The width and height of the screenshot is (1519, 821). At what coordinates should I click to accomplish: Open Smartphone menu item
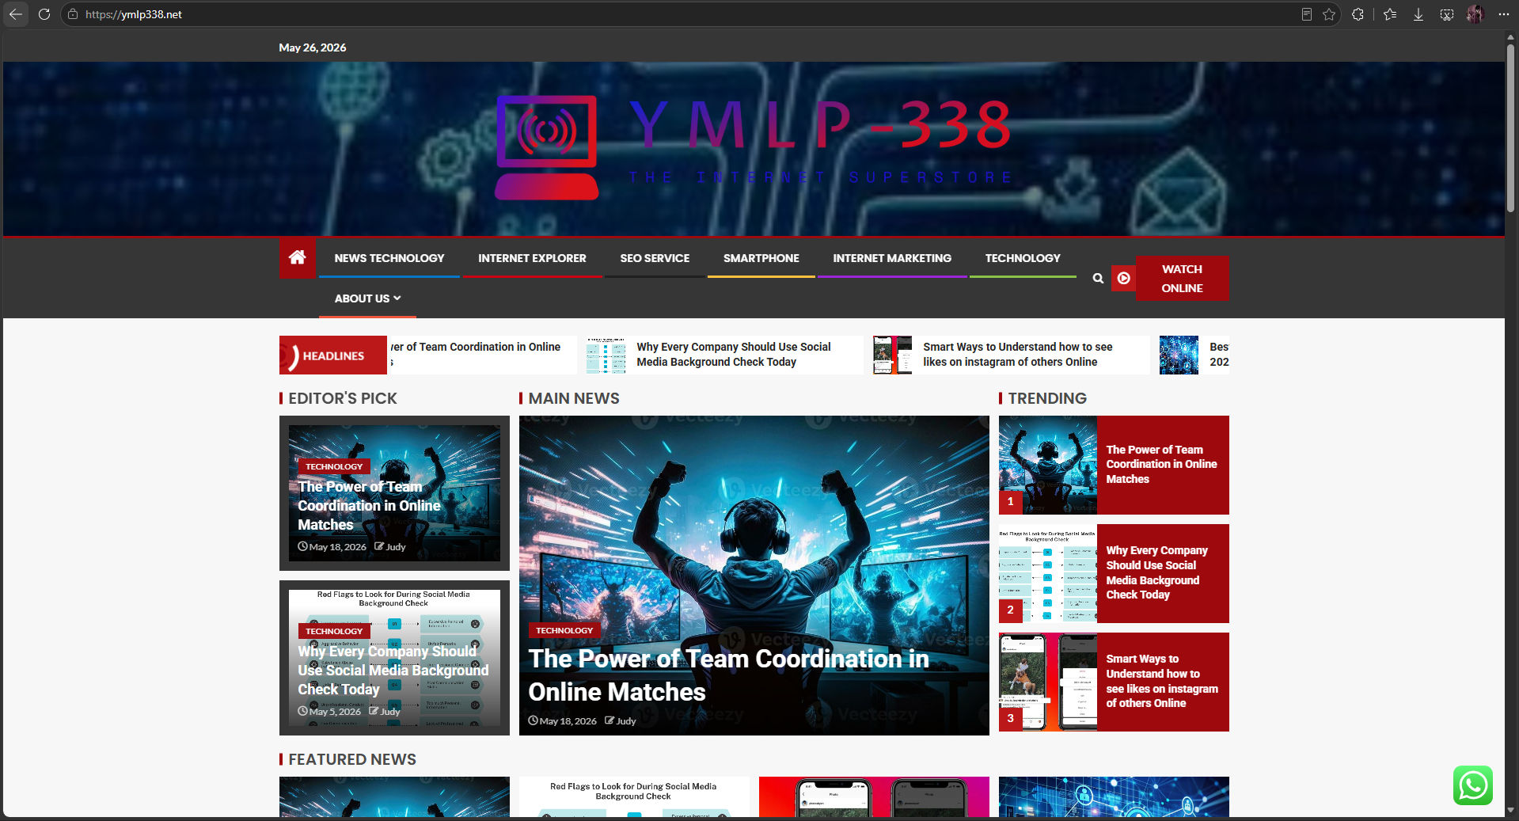(761, 258)
